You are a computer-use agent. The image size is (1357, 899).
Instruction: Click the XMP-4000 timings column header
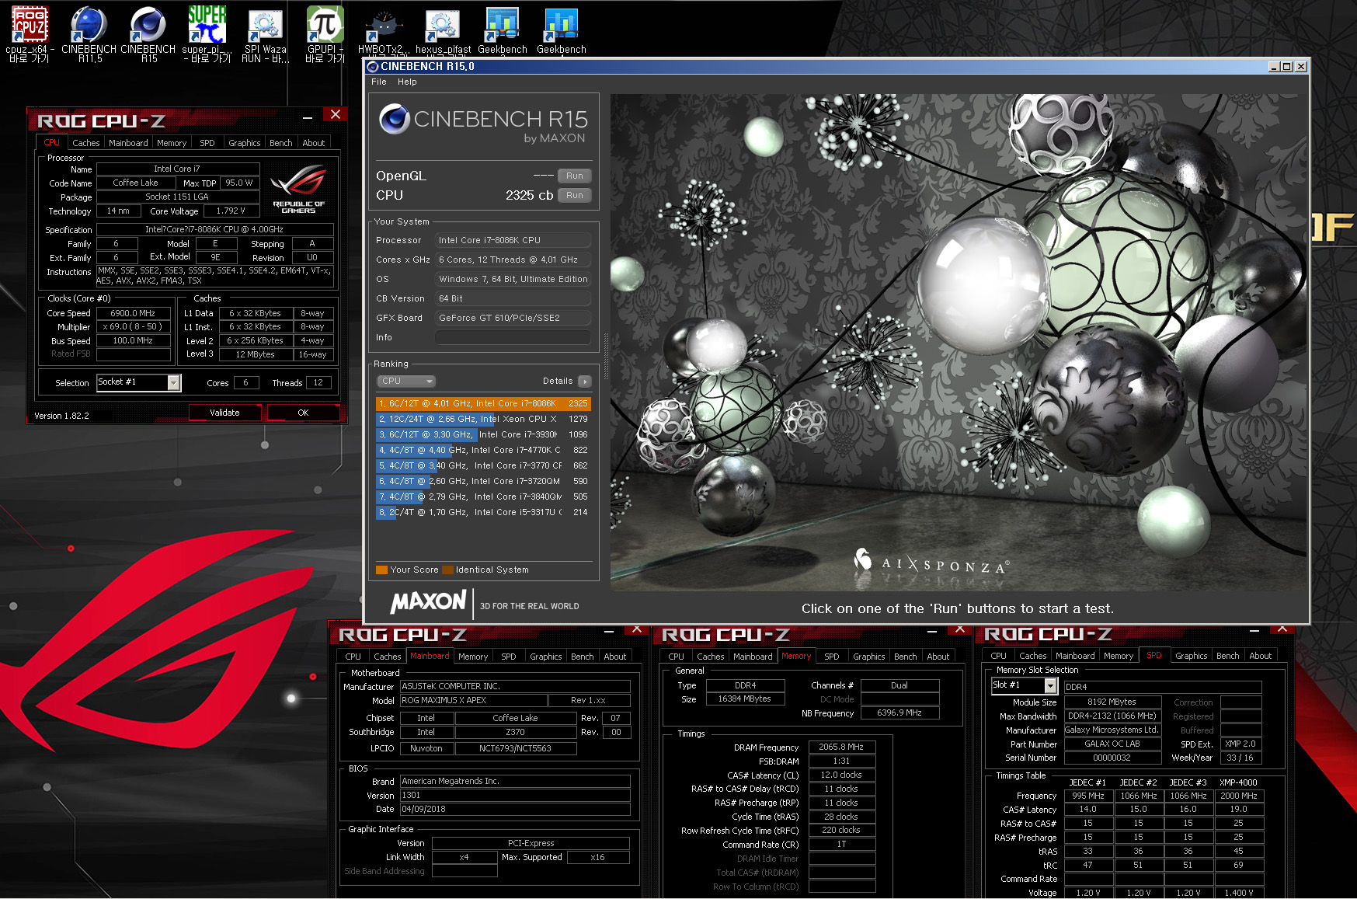1238,782
